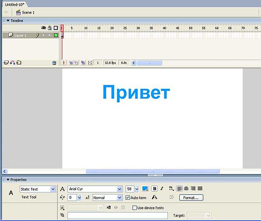Click the Insert Layer Folder icon
This screenshot has width=261, height=221.
(19, 63)
